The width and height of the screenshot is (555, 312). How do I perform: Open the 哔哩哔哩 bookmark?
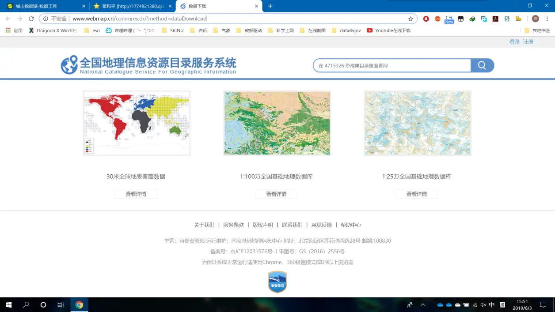(131, 30)
